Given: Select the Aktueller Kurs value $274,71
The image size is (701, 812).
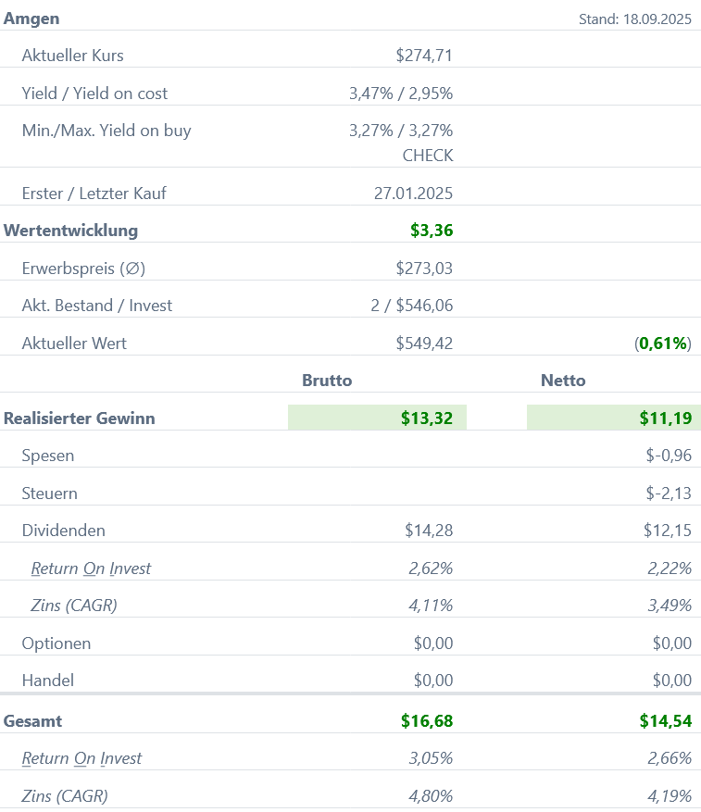Looking at the screenshot, I should click(x=424, y=56).
